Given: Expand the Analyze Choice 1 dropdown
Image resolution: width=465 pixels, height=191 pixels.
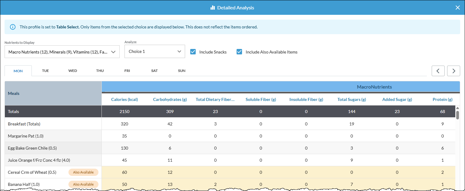Looking at the screenshot, I should tap(155, 51).
